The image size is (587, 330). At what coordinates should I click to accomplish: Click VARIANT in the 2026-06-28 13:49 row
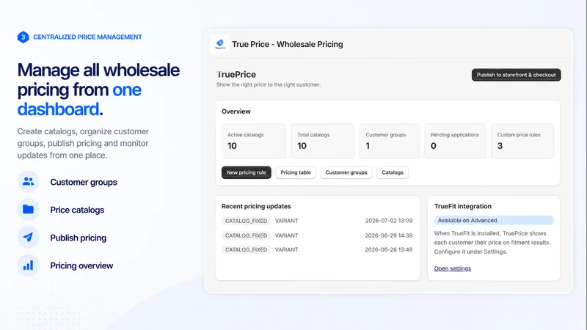pos(286,249)
